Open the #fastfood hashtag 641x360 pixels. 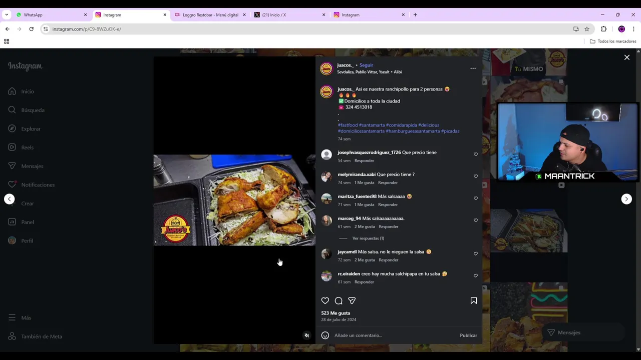pyautogui.click(x=348, y=125)
